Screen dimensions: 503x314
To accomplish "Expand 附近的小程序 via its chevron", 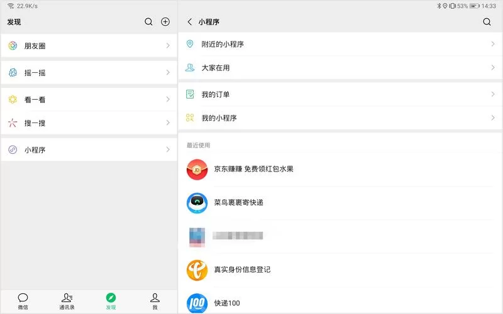I will (x=493, y=44).
